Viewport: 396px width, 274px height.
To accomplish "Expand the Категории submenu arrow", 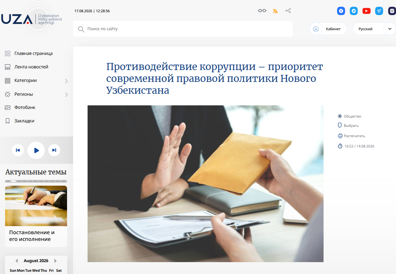I will point(66,81).
